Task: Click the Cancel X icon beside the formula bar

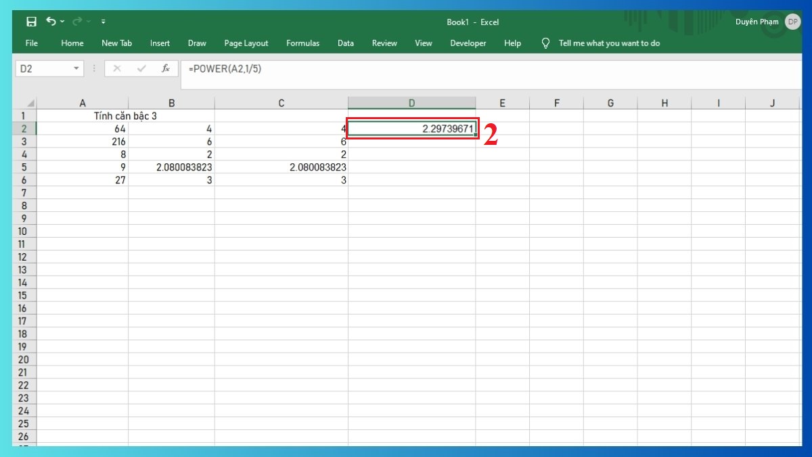Action: point(117,68)
